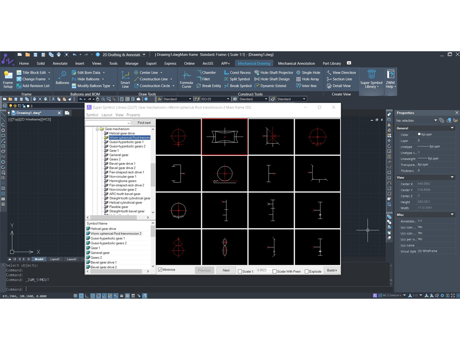Click the Balloons ribbon icon

(62, 77)
